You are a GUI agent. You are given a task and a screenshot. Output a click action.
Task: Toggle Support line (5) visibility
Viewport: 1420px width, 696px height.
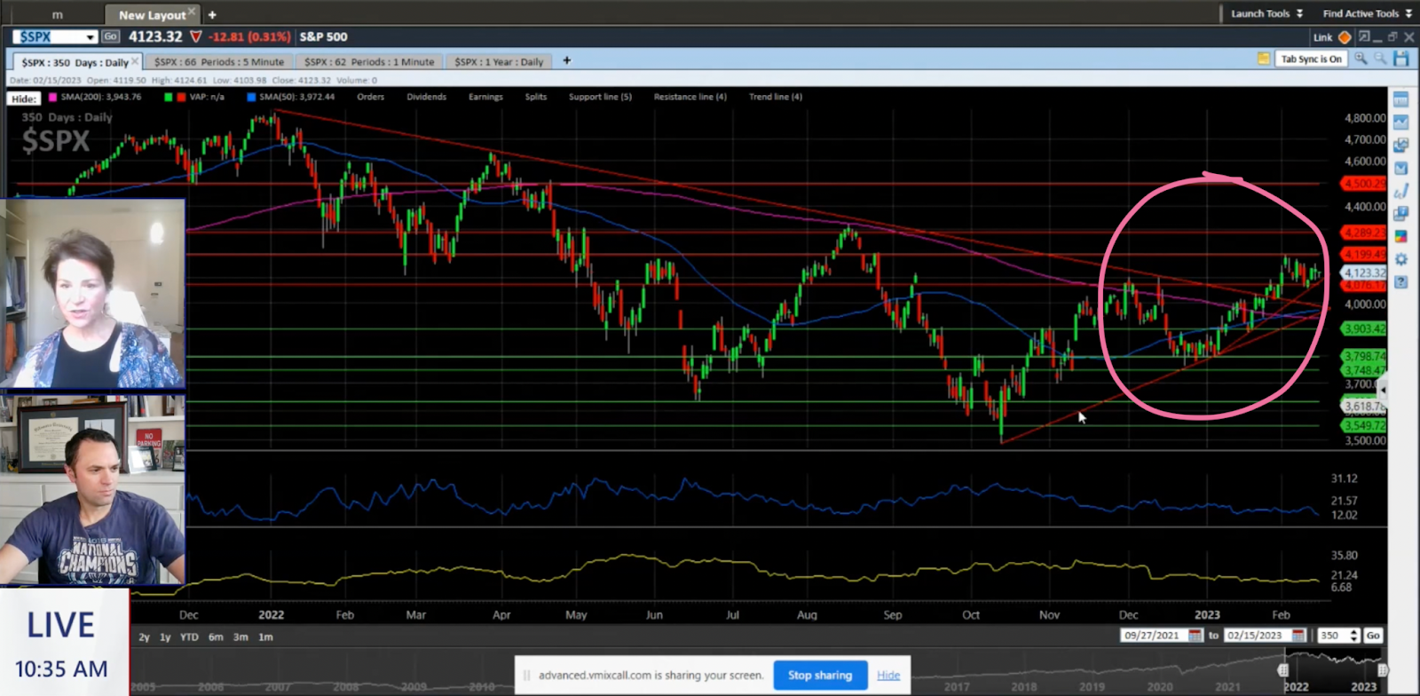pos(601,97)
